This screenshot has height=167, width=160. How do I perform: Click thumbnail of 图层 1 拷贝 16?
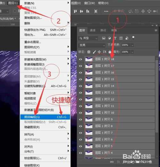pyautogui.click(x=89, y=73)
